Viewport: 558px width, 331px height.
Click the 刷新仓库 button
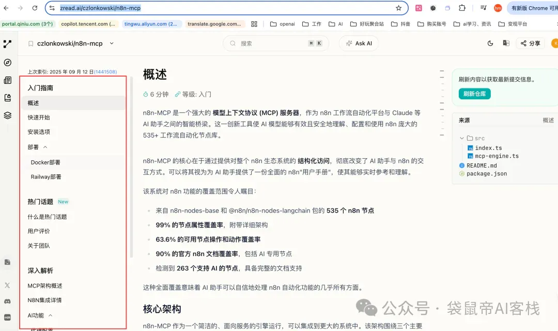click(474, 94)
